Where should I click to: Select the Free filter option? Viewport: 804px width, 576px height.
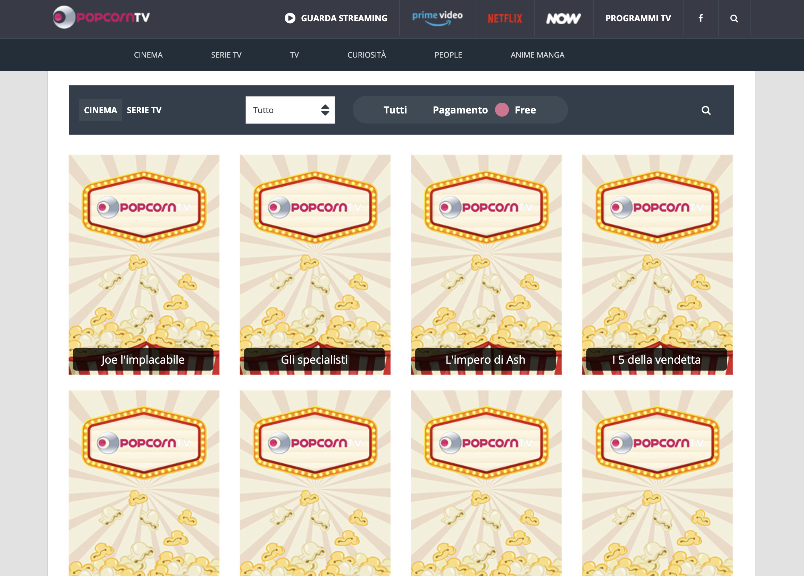[525, 110]
